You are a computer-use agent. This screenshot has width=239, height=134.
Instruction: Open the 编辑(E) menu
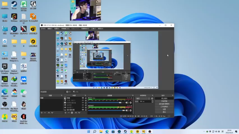coord(50,29)
